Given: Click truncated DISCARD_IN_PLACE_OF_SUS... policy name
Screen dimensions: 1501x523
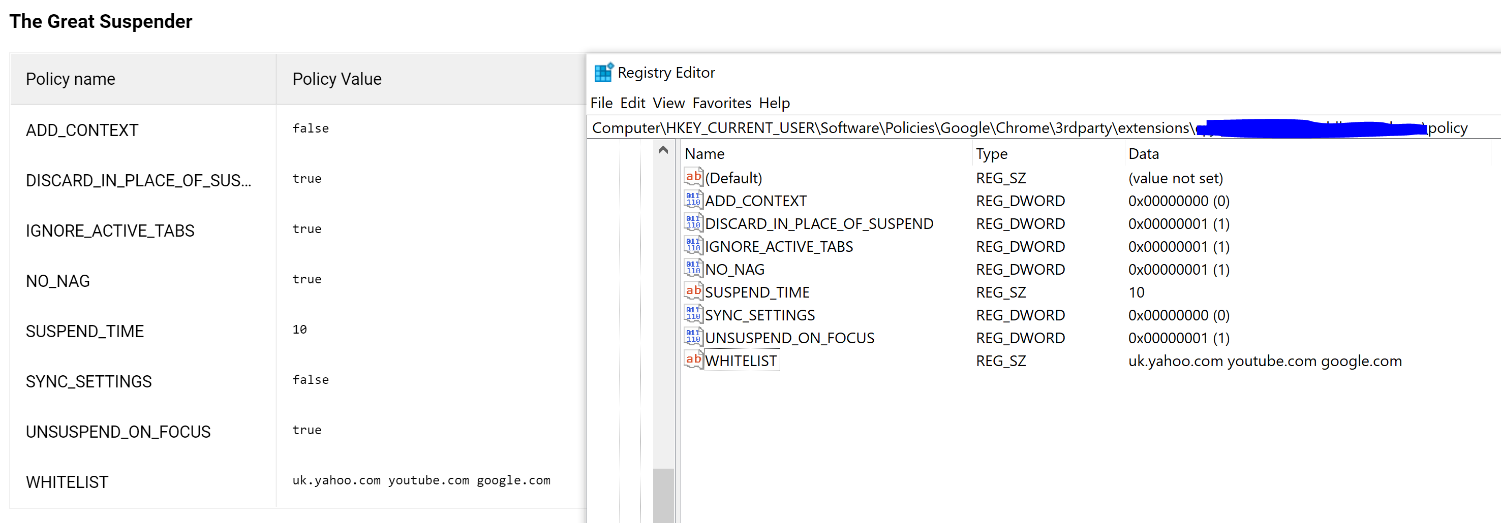Looking at the screenshot, I should 139,180.
